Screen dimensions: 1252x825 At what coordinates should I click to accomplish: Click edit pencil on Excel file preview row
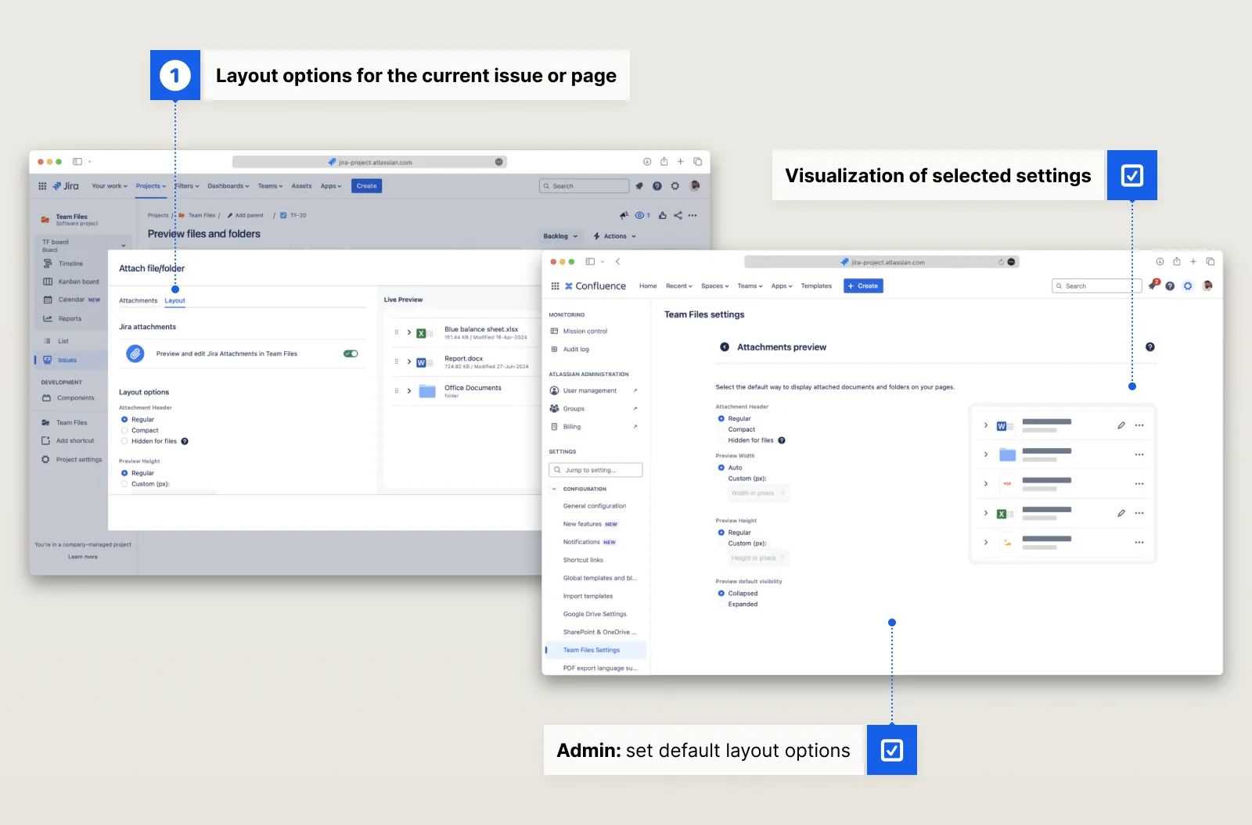1121,514
